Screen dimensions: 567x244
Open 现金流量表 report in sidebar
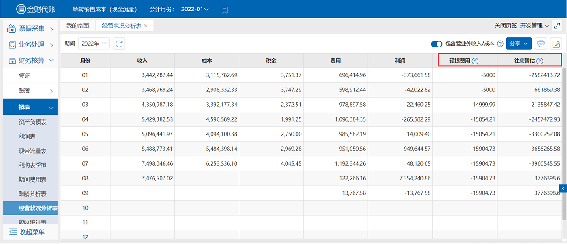click(33, 151)
